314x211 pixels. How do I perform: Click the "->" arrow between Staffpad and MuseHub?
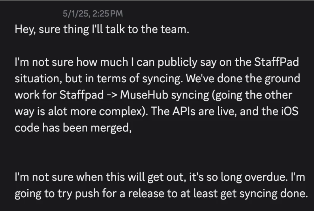(x=112, y=95)
